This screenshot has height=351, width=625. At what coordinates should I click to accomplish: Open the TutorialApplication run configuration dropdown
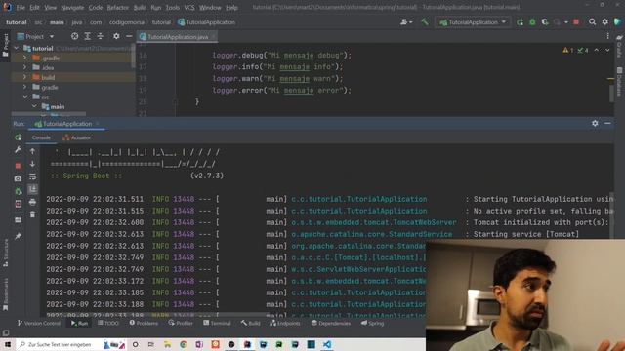(473, 22)
